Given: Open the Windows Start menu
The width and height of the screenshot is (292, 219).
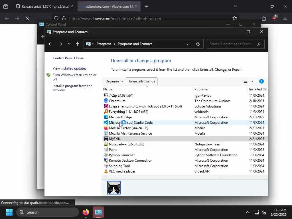Looking at the screenshot, I should coord(9,212).
